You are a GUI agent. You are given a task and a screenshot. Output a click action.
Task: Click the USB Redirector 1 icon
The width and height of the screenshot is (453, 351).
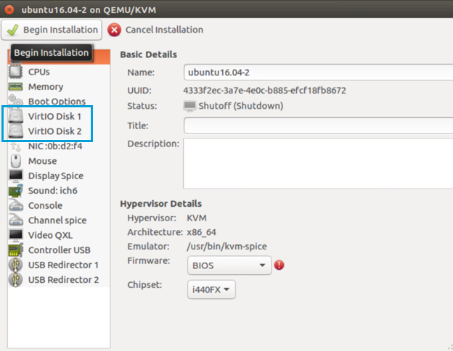click(15, 265)
